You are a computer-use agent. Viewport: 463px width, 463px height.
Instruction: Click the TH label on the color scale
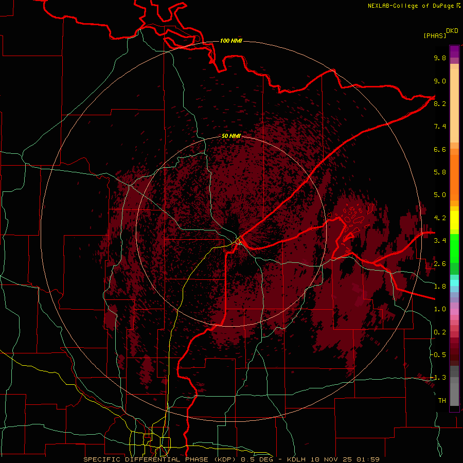tap(442, 401)
